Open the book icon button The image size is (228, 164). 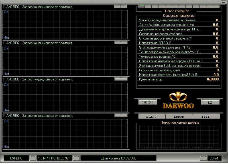coord(210,102)
